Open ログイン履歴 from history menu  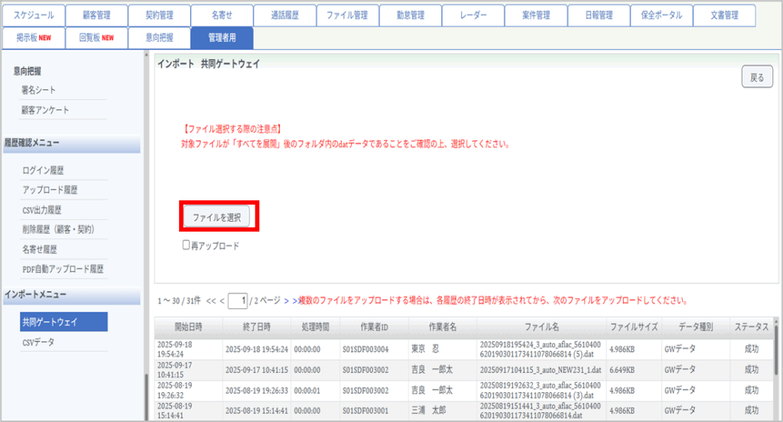tap(44, 170)
